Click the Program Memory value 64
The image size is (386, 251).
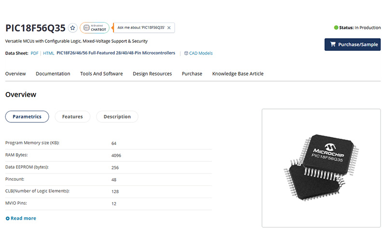tap(114, 143)
